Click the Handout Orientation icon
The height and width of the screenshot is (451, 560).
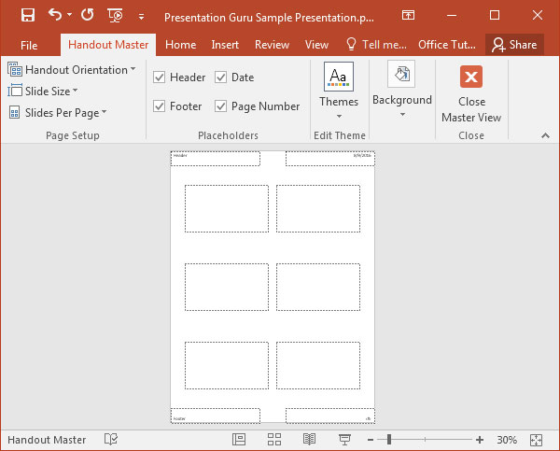pyautogui.click(x=15, y=69)
